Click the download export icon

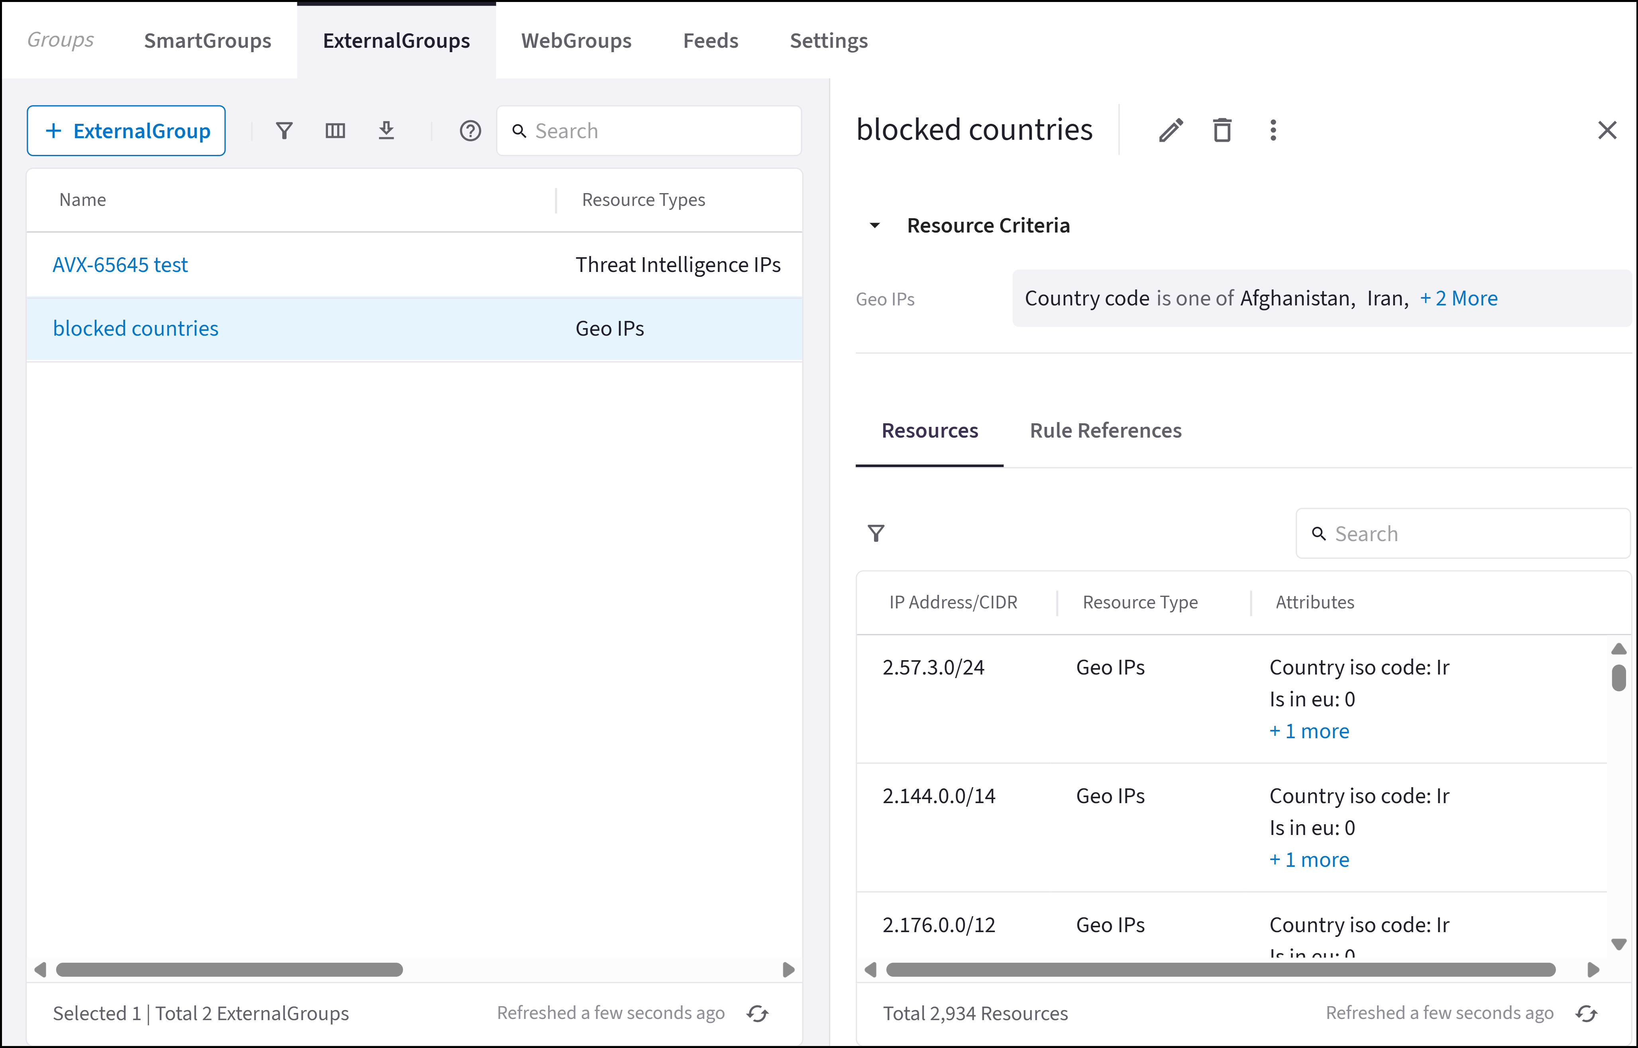tap(386, 131)
